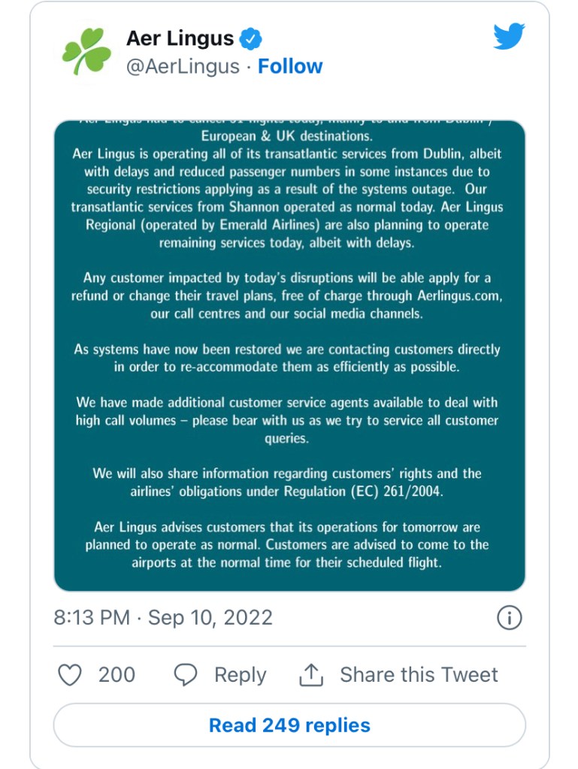This screenshot has width=578, height=769.
Task: Click the reply speech bubble icon
Action: click(x=186, y=675)
